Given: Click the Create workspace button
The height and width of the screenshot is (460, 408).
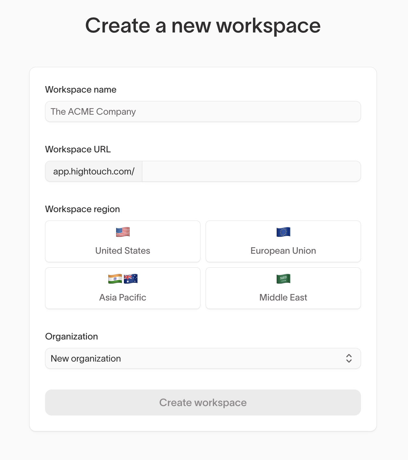Looking at the screenshot, I should pos(203,402).
